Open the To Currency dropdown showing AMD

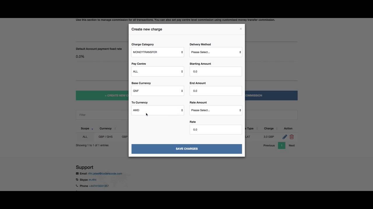click(158, 110)
